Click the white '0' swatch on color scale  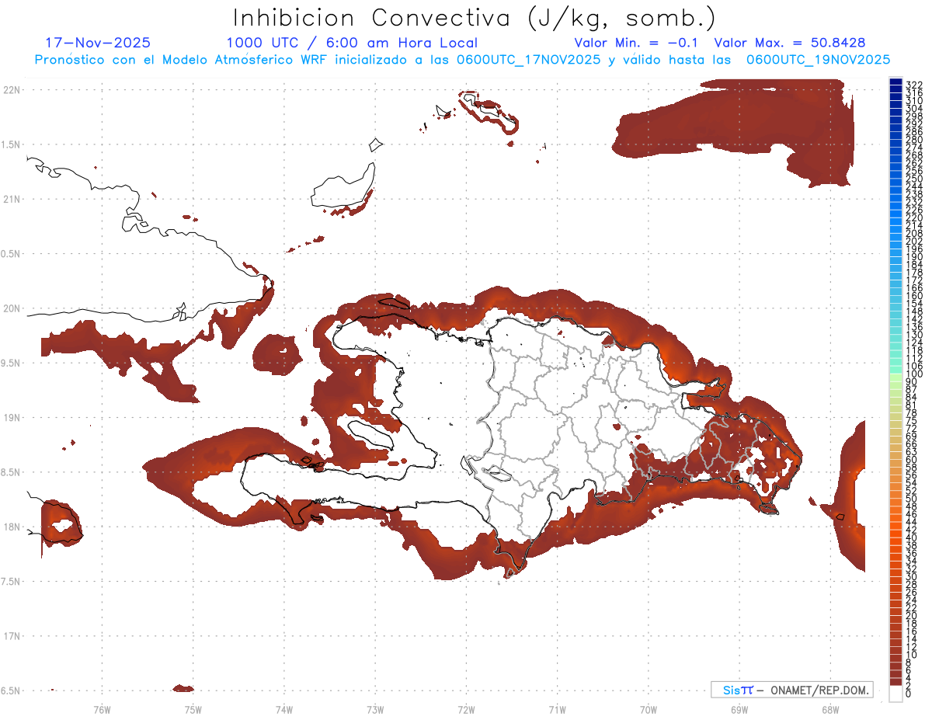(x=895, y=694)
